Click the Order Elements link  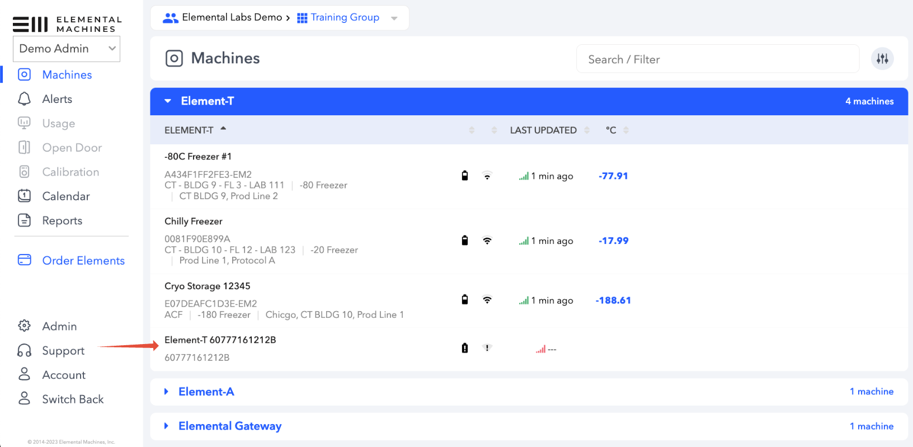click(83, 260)
